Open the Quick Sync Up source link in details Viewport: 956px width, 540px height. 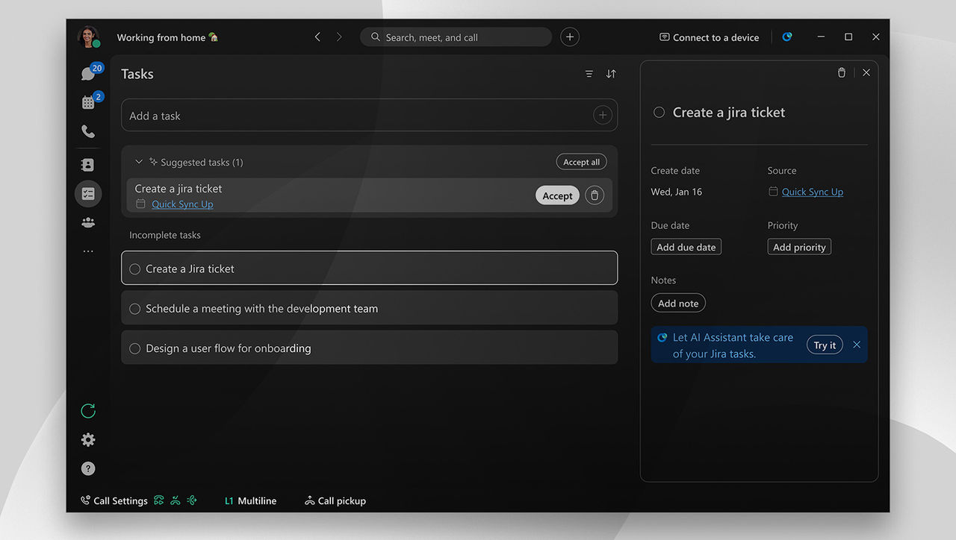click(812, 192)
